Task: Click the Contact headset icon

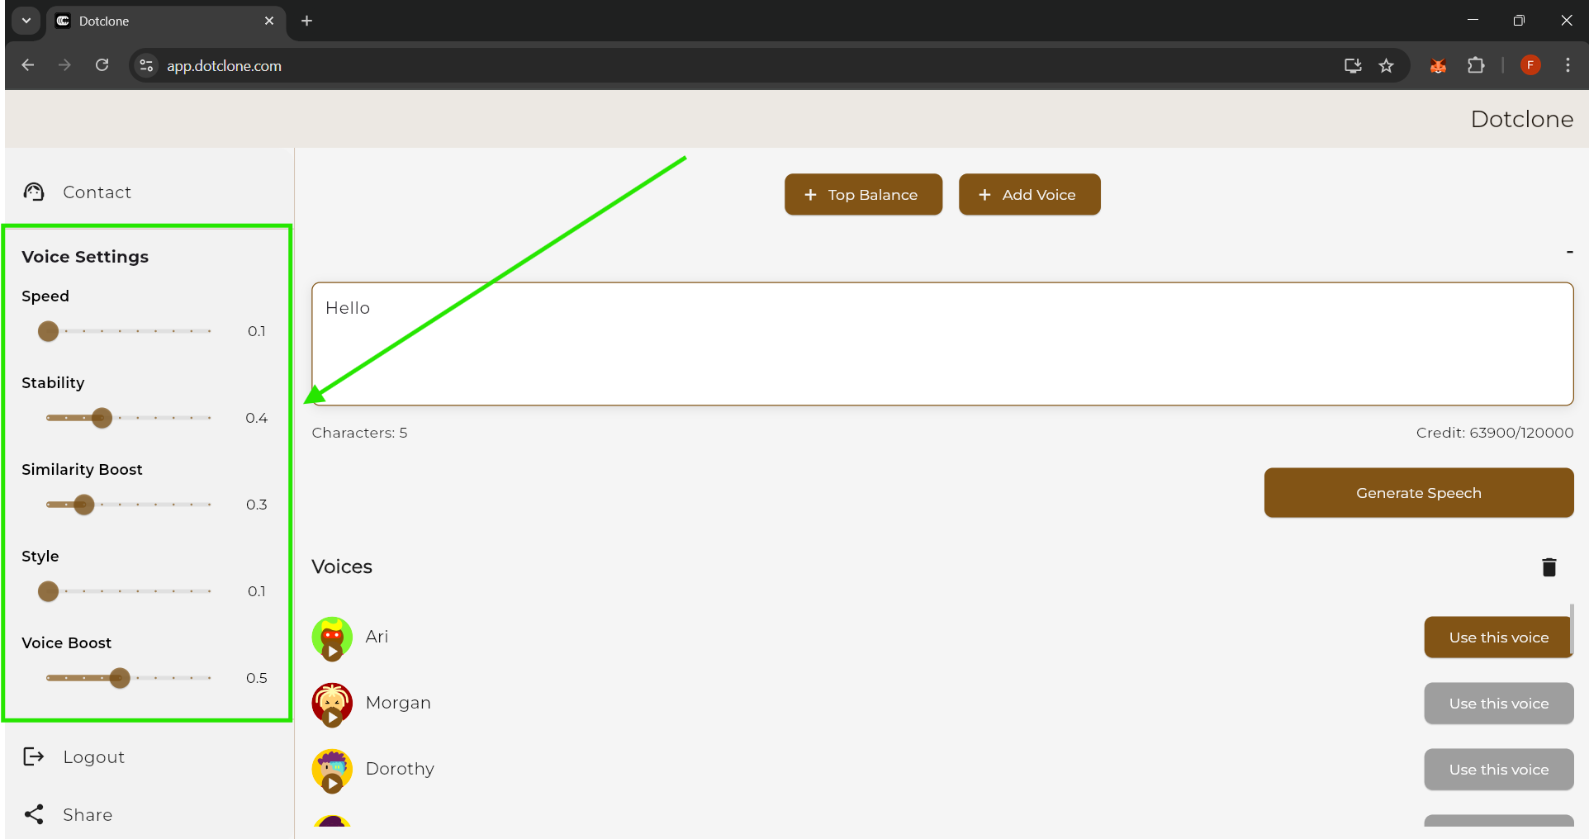Action: tap(34, 192)
